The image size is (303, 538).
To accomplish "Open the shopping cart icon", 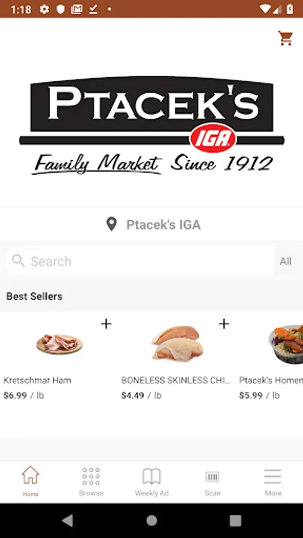I will click(x=285, y=38).
